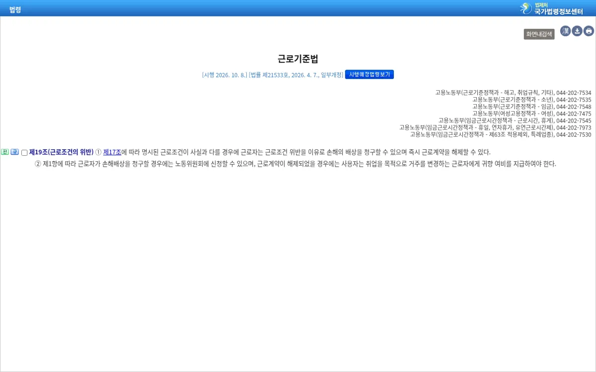The height and width of the screenshot is (372, 596).
Task: Open 시행예정법령보기
Action: coord(370,74)
